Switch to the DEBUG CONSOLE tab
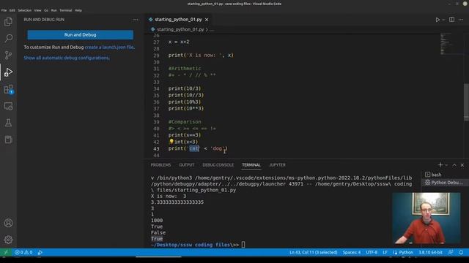The image size is (469, 263). pyautogui.click(x=218, y=165)
